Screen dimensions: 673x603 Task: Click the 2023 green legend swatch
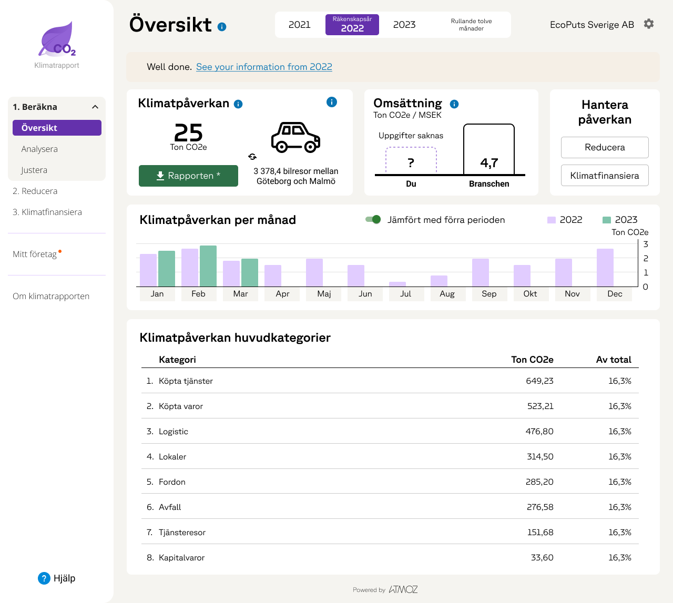pyautogui.click(x=607, y=220)
